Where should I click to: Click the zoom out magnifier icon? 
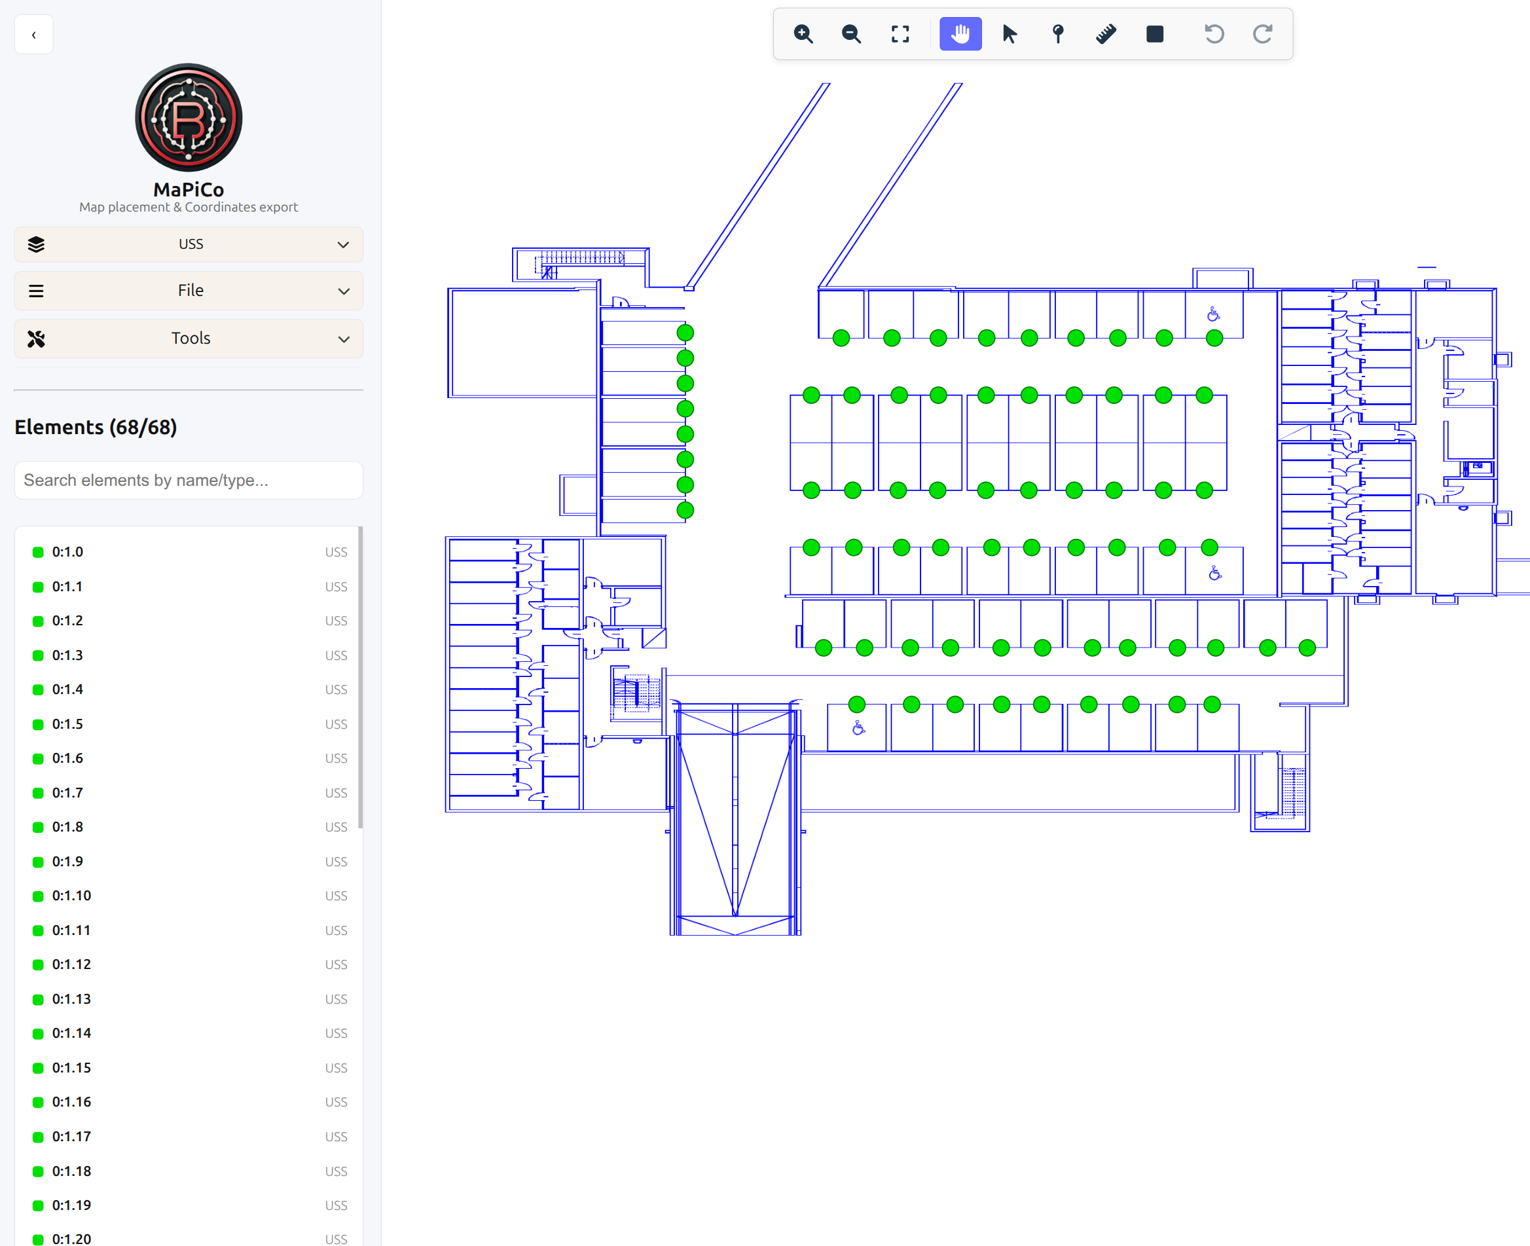pos(851,34)
